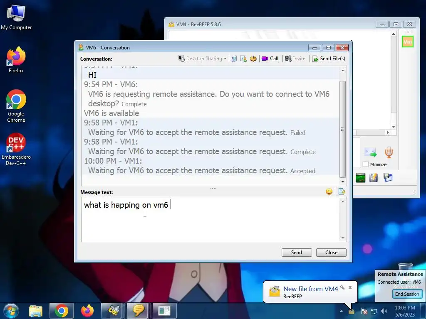Click the blue multiple floppy disks icon
The height and width of the screenshot is (319, 426).
388,178
